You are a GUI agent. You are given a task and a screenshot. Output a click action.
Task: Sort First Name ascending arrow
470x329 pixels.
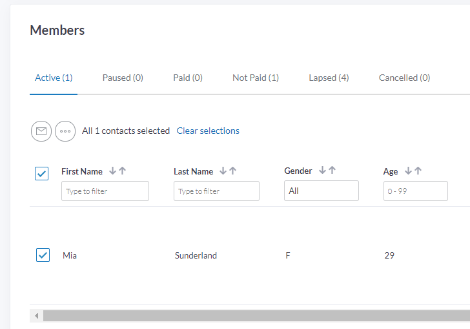click(122, 171)
